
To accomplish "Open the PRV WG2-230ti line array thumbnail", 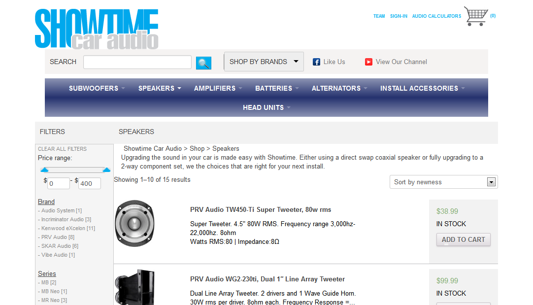I will click(134, 287).
